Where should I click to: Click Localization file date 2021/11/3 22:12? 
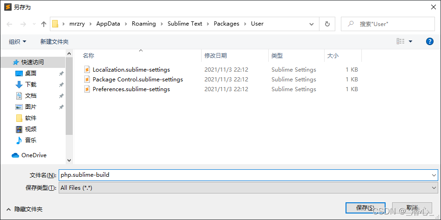coord(226,69)
